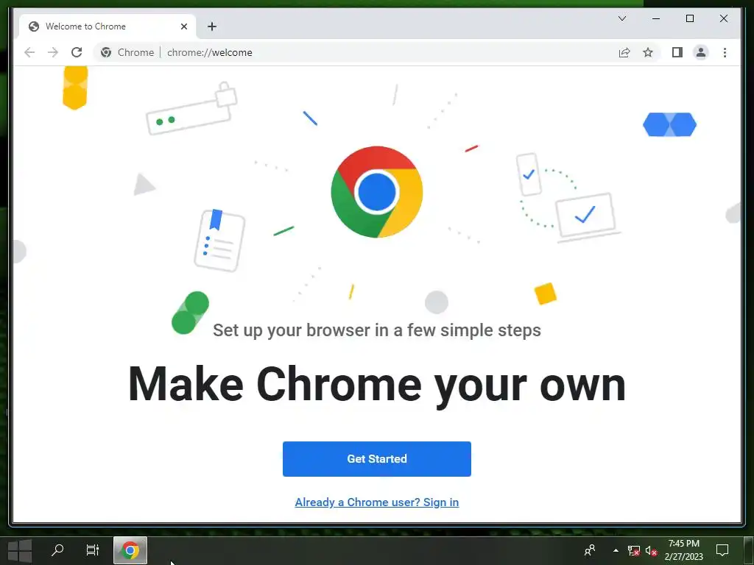Screen dimensions: 754x565
Task: Open taskbar search magnifier
Action: pos(57,550)
